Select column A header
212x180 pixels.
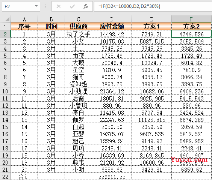pyautogui.click(x=24, y=19)
